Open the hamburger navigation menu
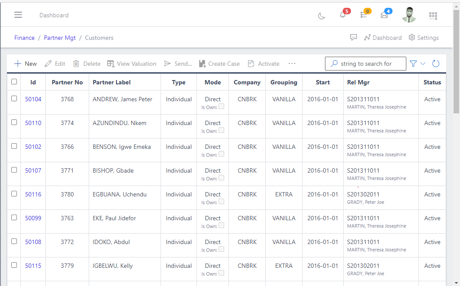The width and height of the screenshot is (460, 286). click(18, 15)
